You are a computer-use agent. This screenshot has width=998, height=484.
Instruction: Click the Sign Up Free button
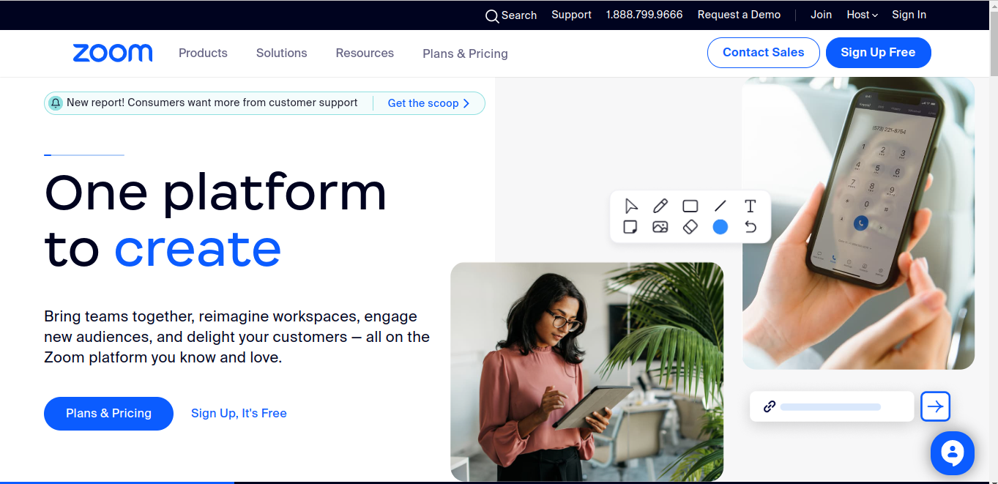click(x=879, y=53)
